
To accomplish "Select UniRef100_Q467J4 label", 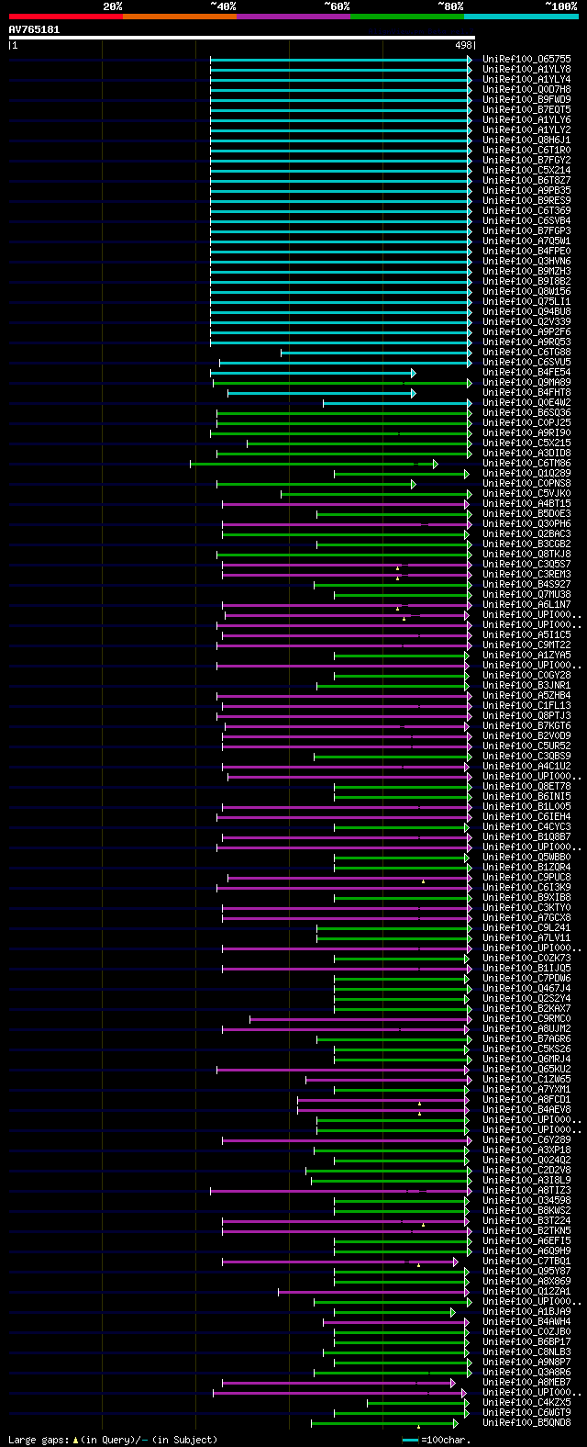I will point(527,989).
